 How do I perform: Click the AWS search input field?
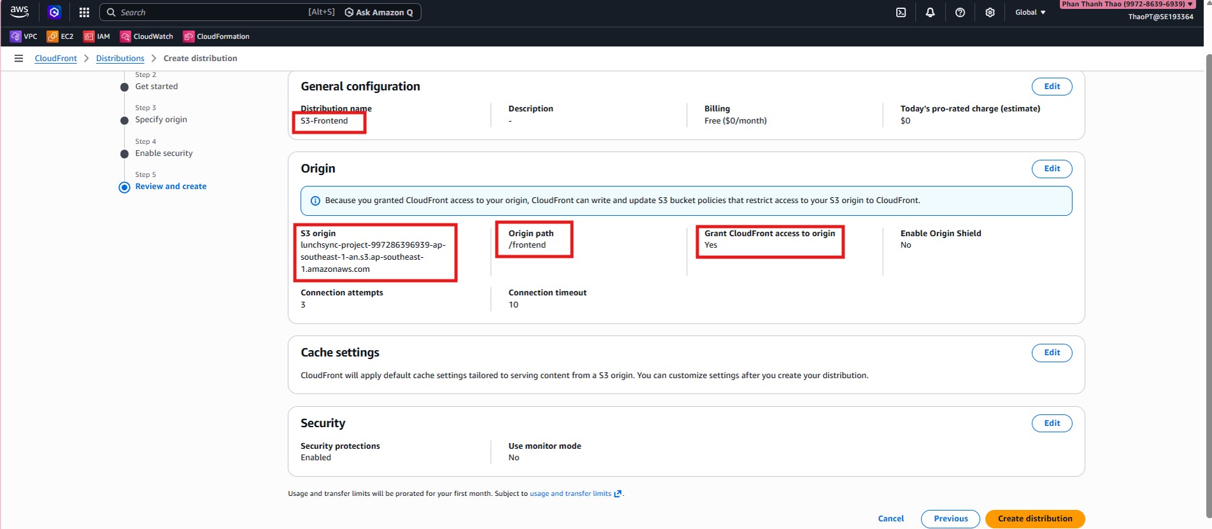coord(210,12)
